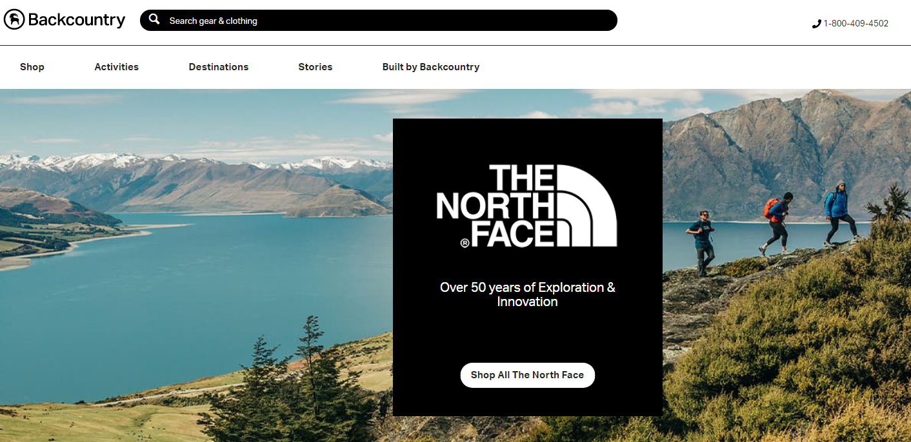This screenshot has height=442, width=911.
Task: Click the Over 50 years of Exploration tagline
Action: [527, 294]
